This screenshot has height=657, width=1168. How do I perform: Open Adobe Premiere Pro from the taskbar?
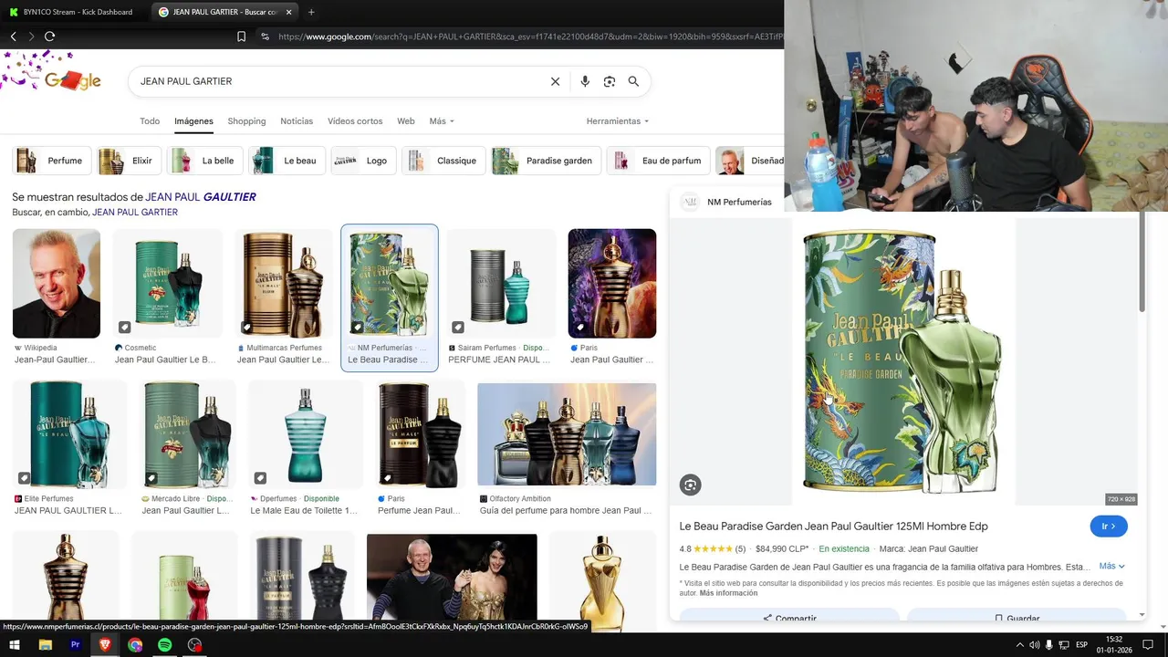pos(76,645)
